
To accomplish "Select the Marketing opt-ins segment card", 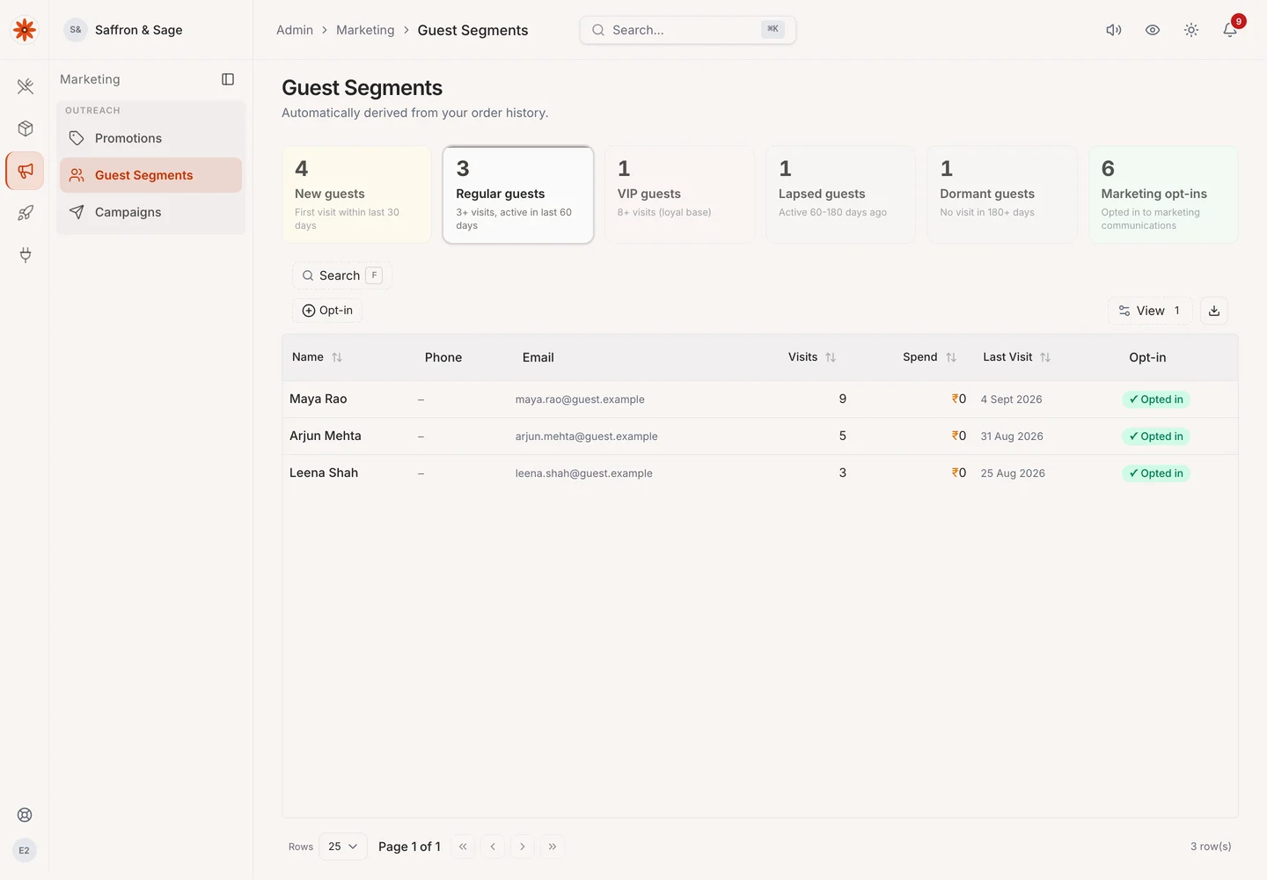I will 1163,194.
